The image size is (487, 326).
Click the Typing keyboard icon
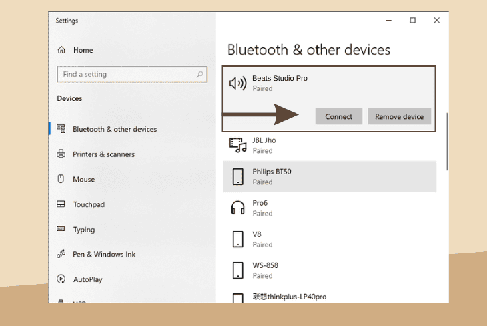(61, 229)
